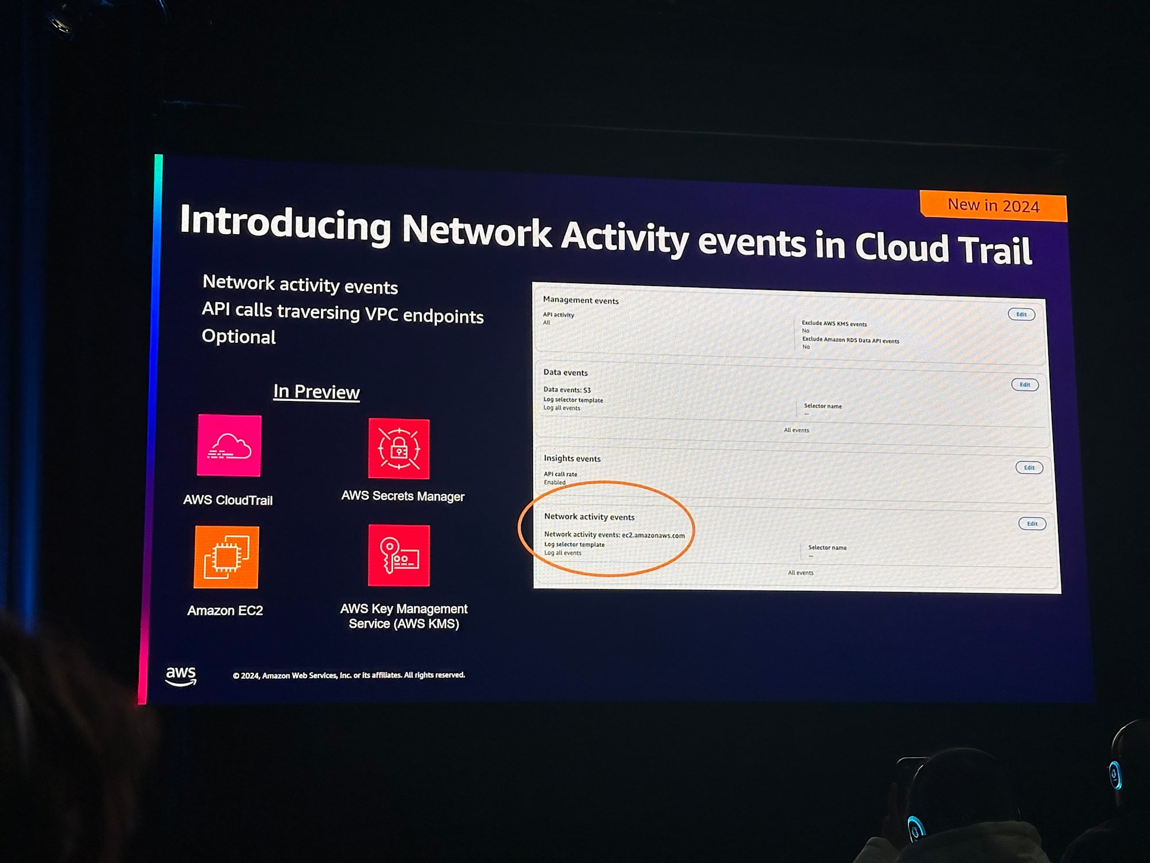
Task: Edit the Insights events section
Action: click(1029, 467)
